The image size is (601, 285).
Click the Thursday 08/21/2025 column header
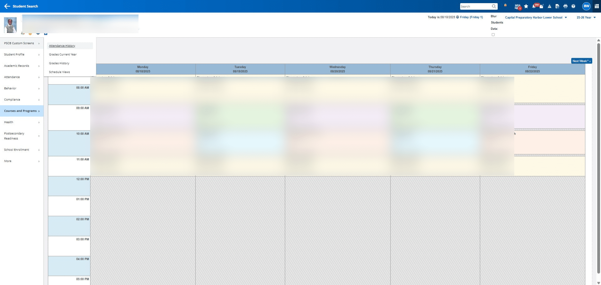435,69
